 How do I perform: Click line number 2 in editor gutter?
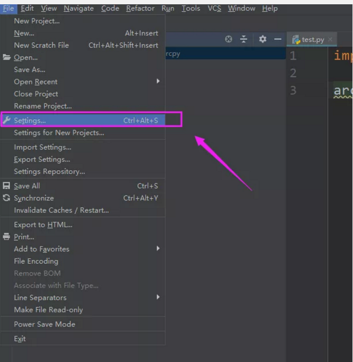293,73
